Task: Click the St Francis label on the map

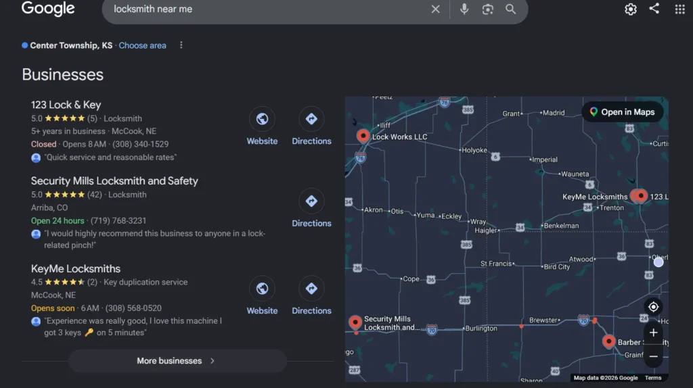Action: [496, 264]
